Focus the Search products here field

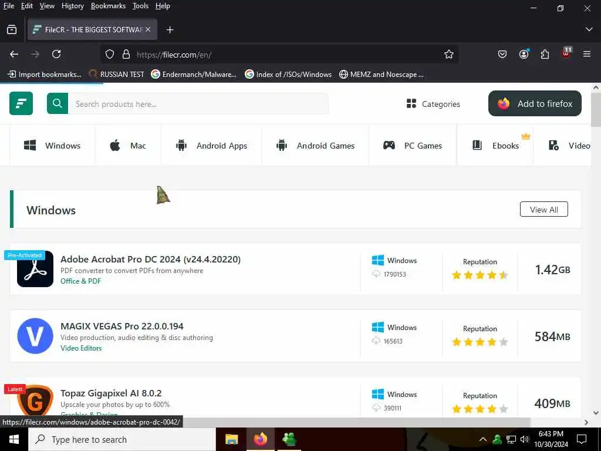coord(198,103)
